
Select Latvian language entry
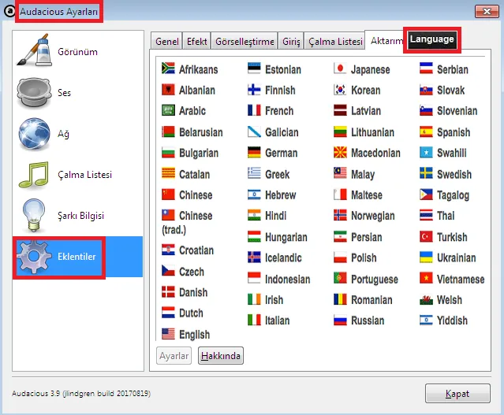pyautogui.click(x=357, y=111)
